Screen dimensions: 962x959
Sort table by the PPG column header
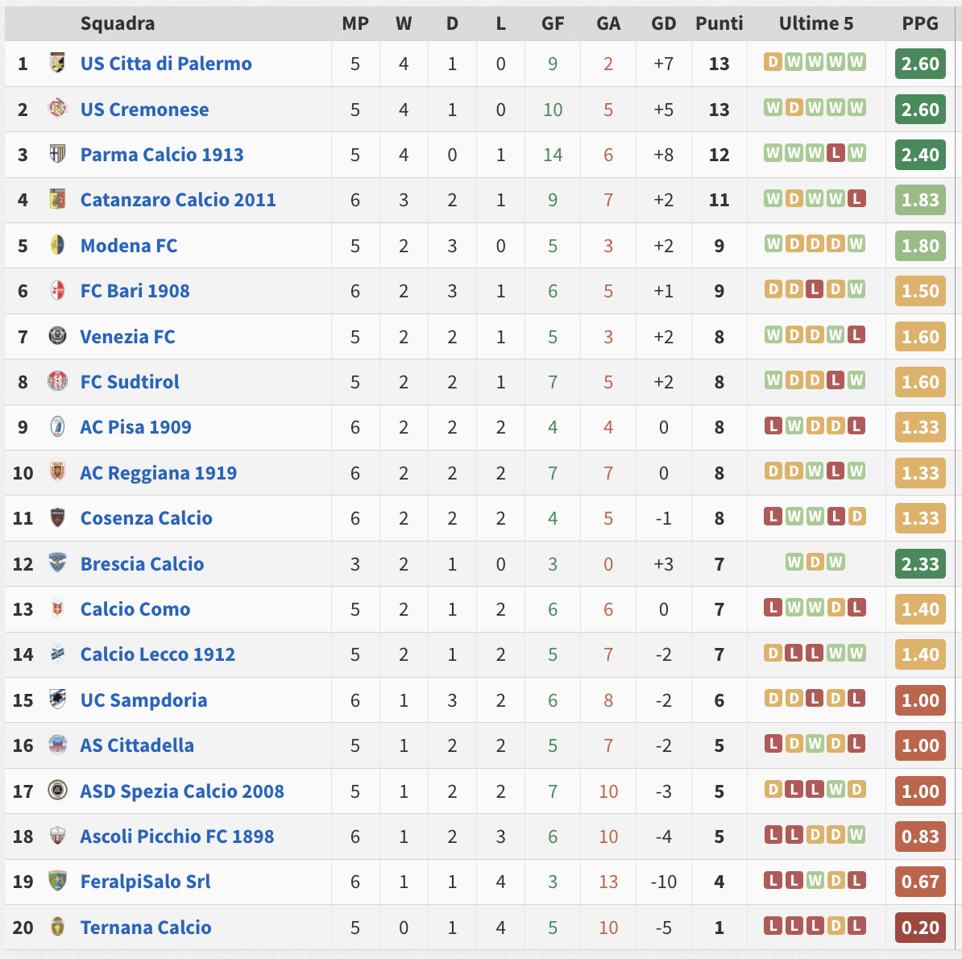(x=919, y=23)
